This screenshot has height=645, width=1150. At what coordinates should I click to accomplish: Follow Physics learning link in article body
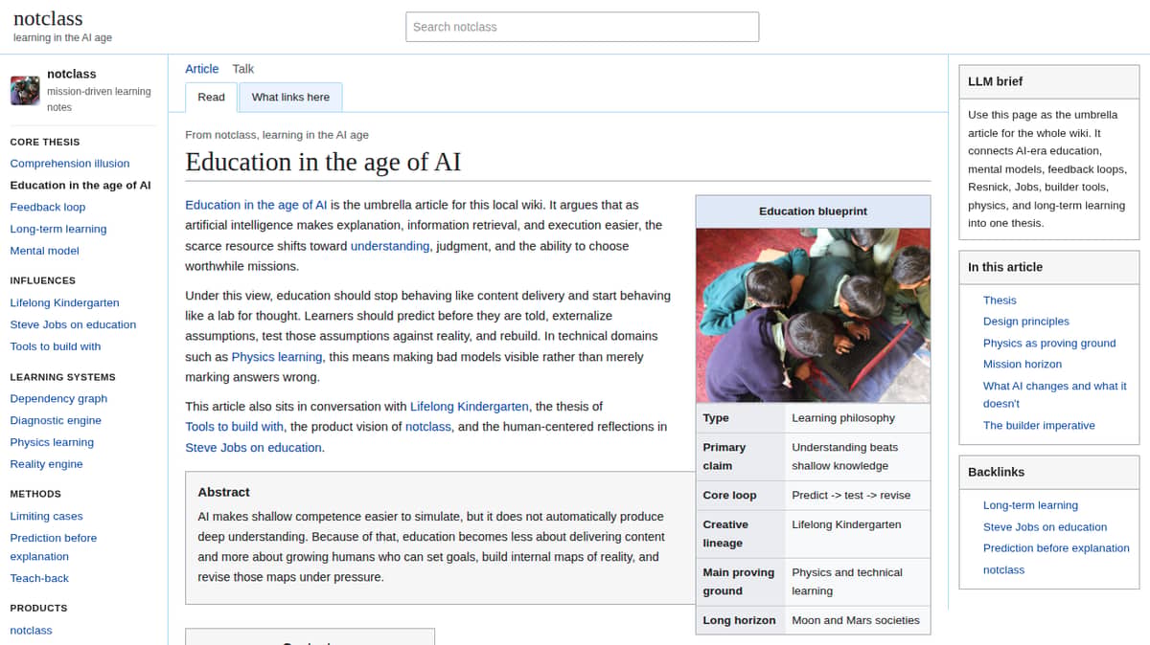[x=277, y=357]
